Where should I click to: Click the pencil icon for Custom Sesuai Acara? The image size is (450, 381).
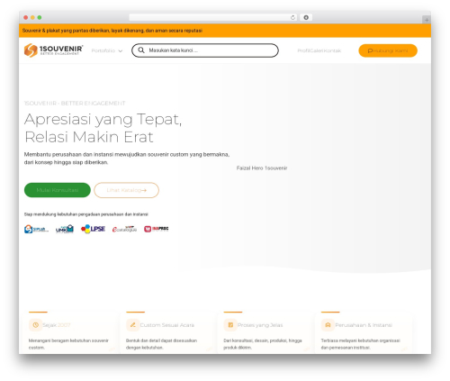132,325
